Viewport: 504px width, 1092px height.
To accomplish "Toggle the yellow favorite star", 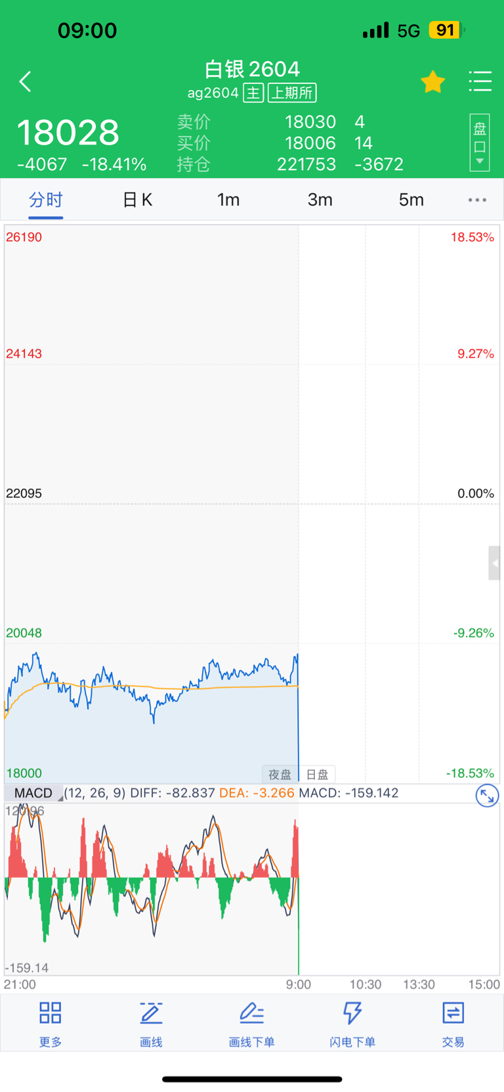I will coord(432,82).
